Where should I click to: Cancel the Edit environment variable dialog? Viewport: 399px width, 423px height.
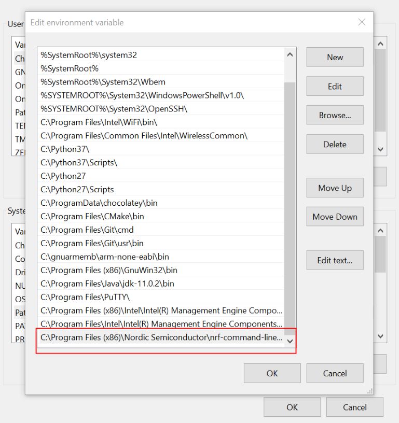click(x=335, y=373)
